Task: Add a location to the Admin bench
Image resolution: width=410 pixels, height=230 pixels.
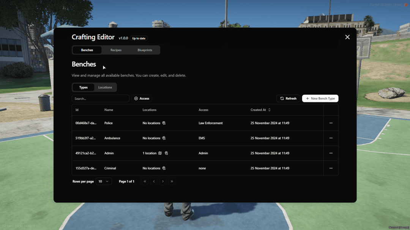Action: coord(166,153)
